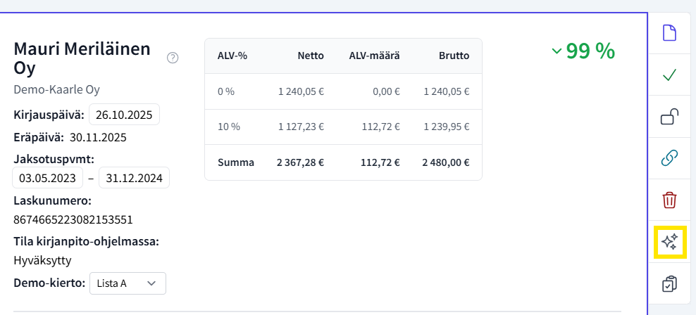
Task: Click the document page icon in sidebar
Action: click(669, 33)
